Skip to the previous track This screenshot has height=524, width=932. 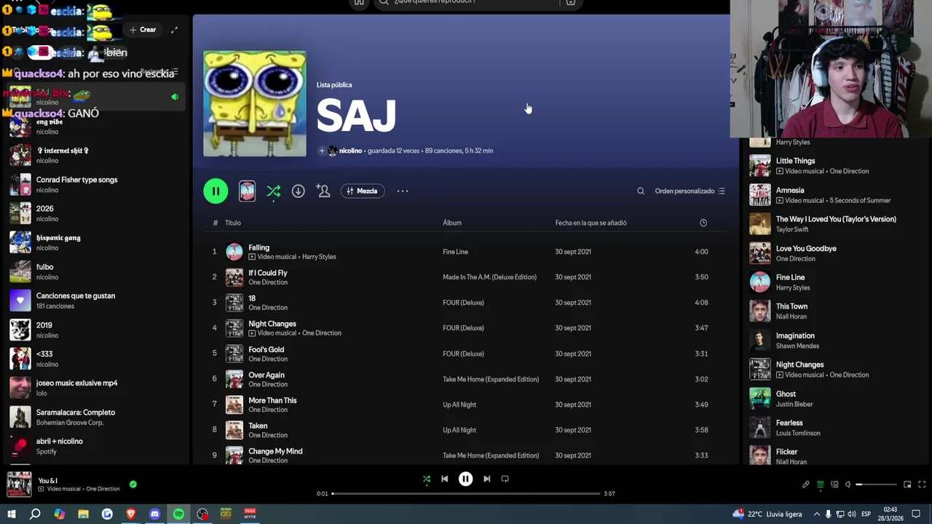coord(445,479)
